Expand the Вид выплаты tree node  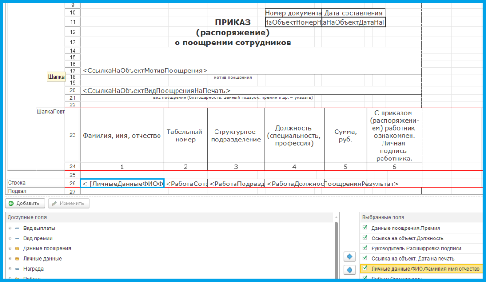coord(9,228)
